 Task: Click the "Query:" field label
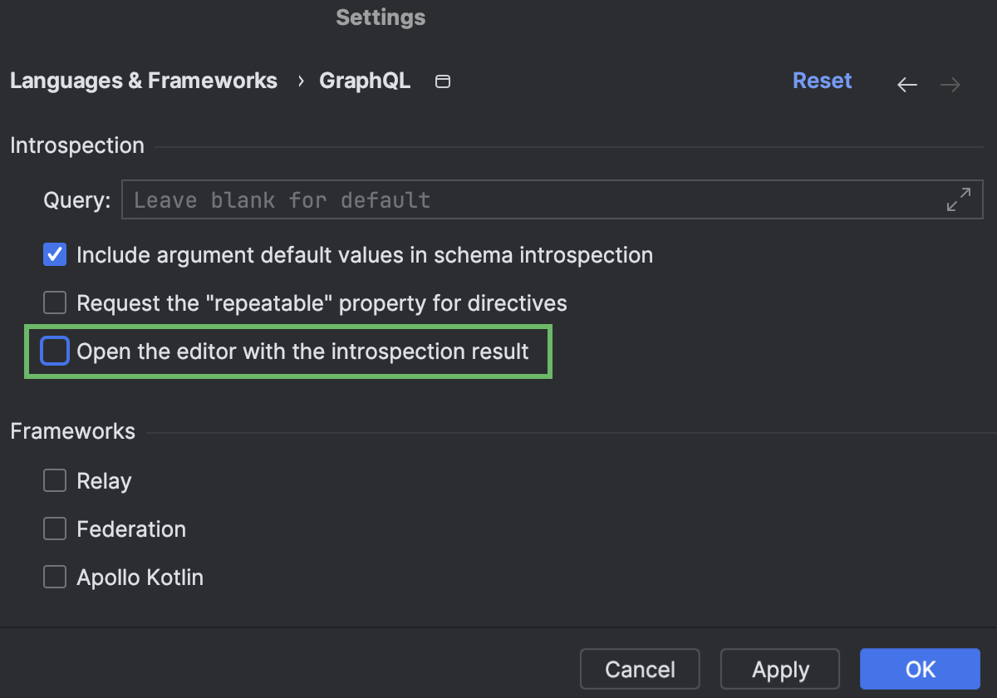pos(76,200)
